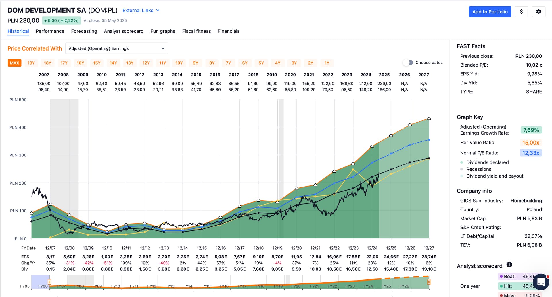Open the settings gear icon
The height and width of the screenshot is (297, 552).
(538, 12)
